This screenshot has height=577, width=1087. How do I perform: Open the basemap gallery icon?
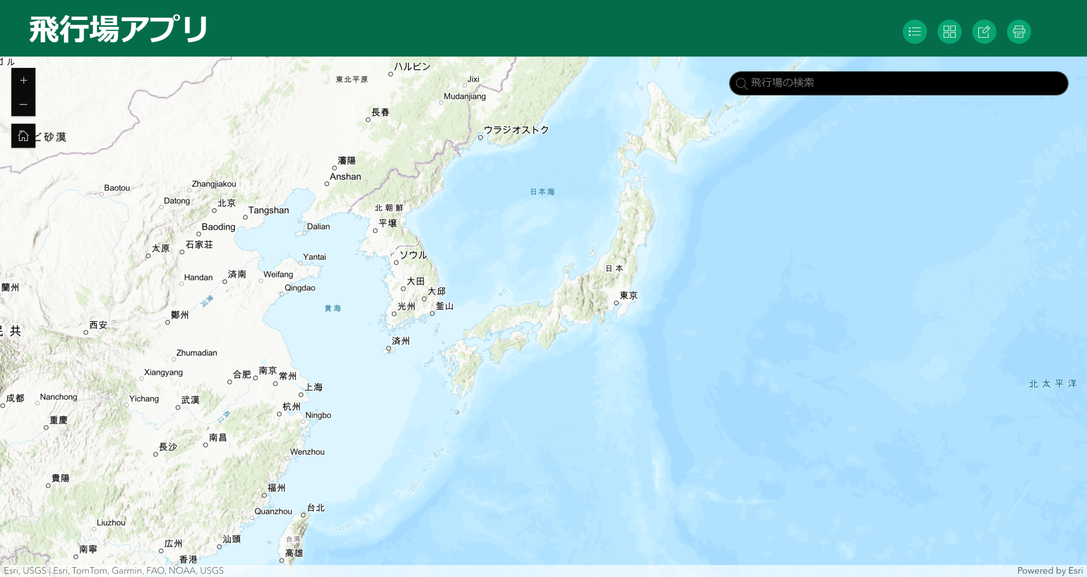[949, 31]
